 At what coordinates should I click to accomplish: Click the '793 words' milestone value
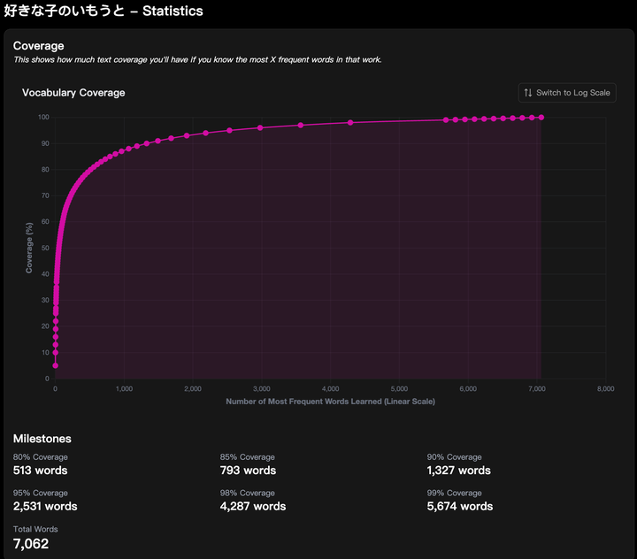[x=248, y=471]
